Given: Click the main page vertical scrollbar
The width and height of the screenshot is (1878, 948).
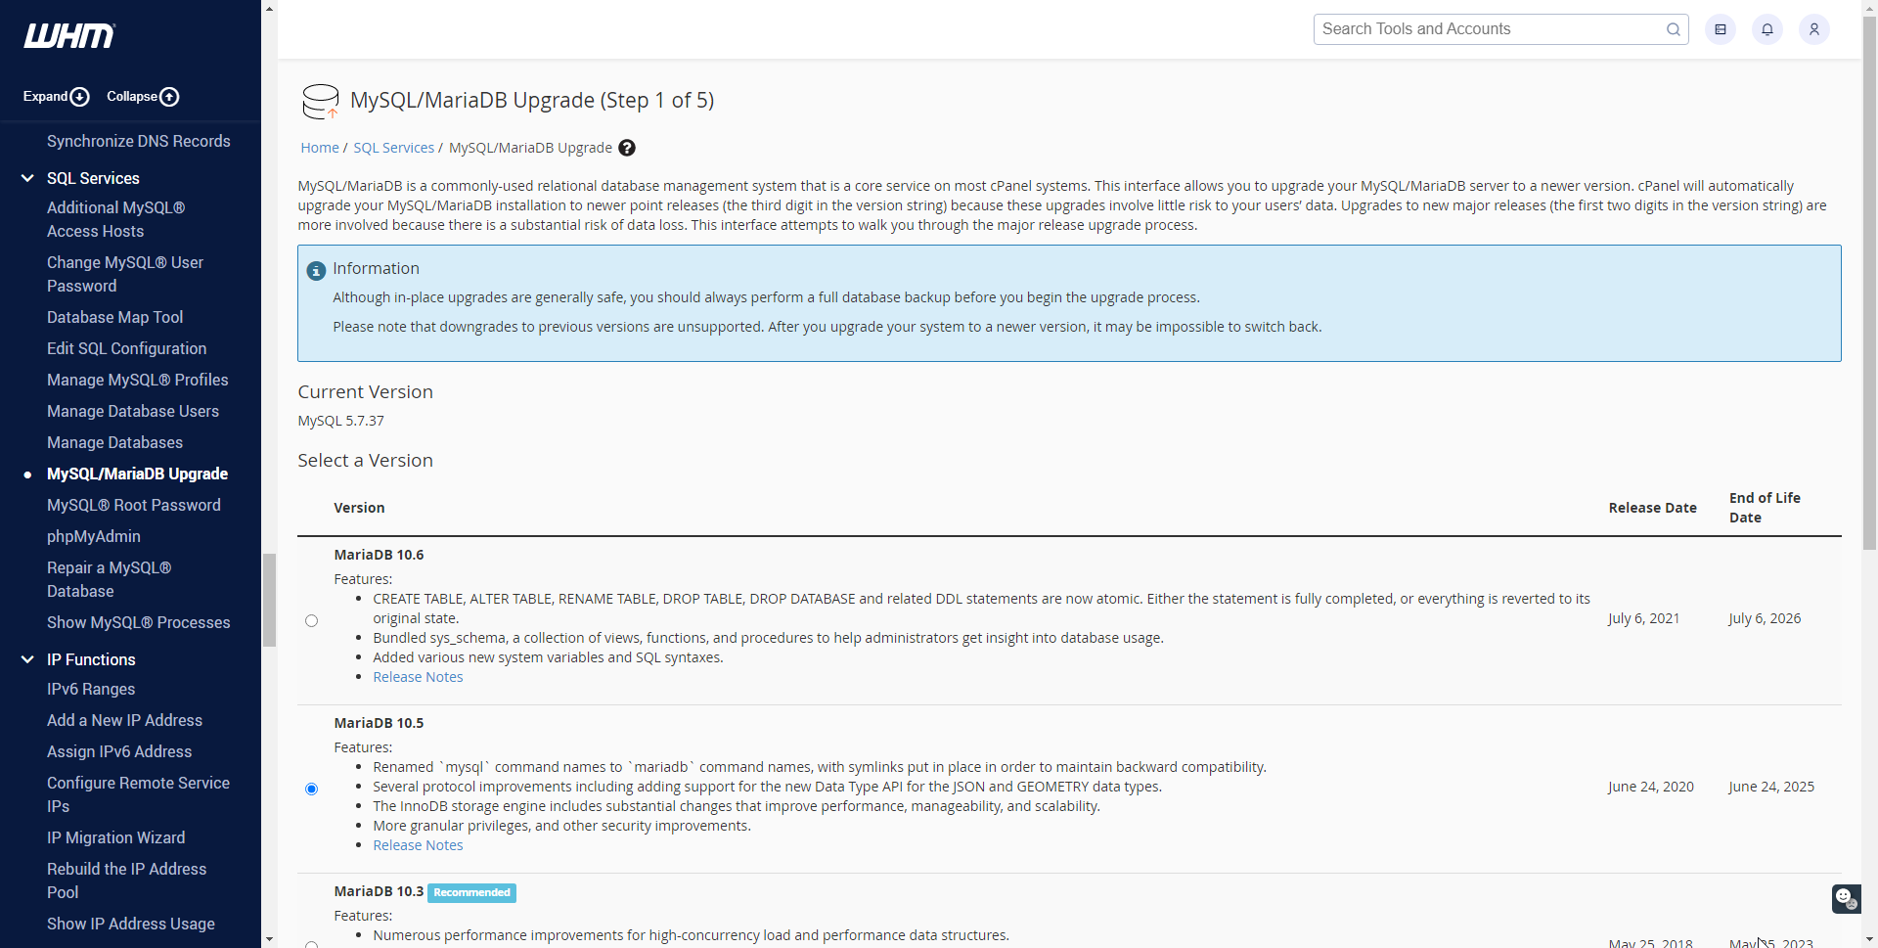Looking at the screenshot, I should [1869, 284].
